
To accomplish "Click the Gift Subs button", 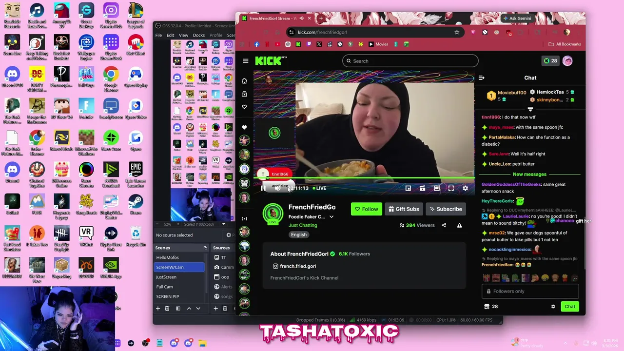I will (x=403, y=209).
